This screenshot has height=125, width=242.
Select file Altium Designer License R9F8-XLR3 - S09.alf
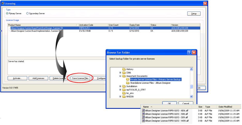point(167,117)
